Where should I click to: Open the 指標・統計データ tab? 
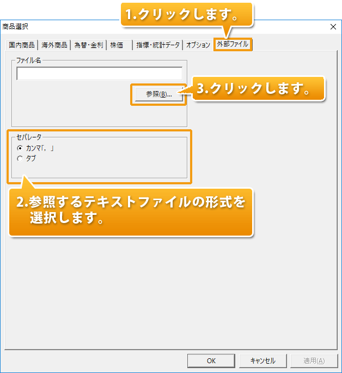pos(158,46)
